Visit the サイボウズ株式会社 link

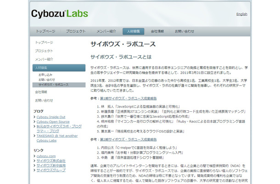tap(51, 161)
